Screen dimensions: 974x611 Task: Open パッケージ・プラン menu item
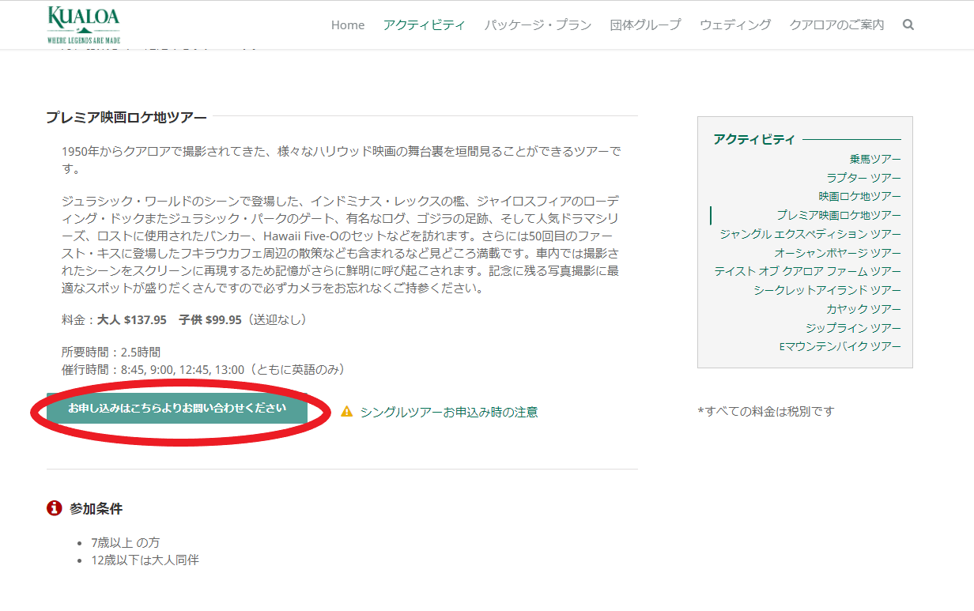[538, 25]
